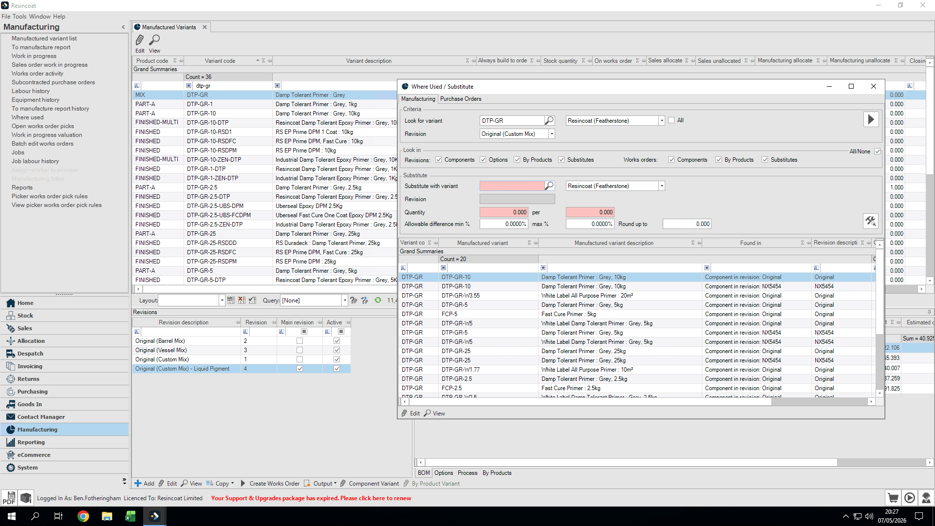Select the Process tab at the bottom
The width and height of the screenshot is (935, 526).
coord(467,473)
